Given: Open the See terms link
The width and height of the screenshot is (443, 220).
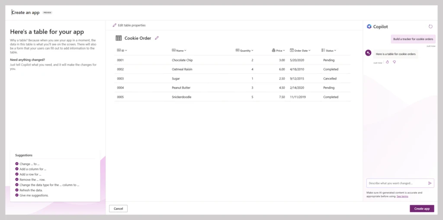Looking at the screenshot, I should (x=402, y=196).
